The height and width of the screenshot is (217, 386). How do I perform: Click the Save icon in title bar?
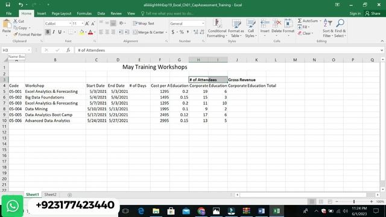[x=8, y=5]
